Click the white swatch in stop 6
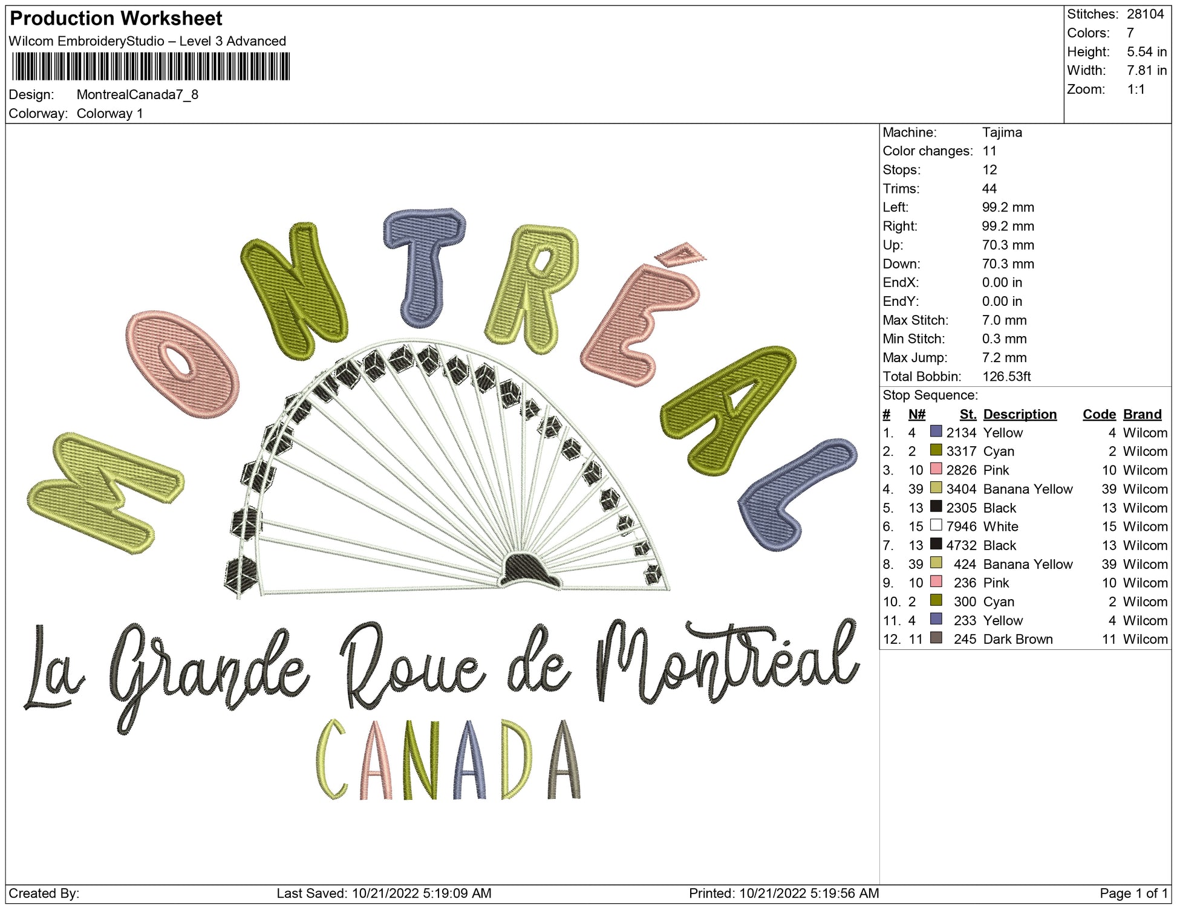This screenshot has width=1177, height=905. [x=936, y=525]
